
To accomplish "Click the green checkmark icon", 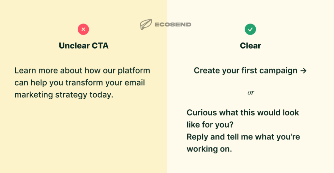I will (x=250, y=30).
